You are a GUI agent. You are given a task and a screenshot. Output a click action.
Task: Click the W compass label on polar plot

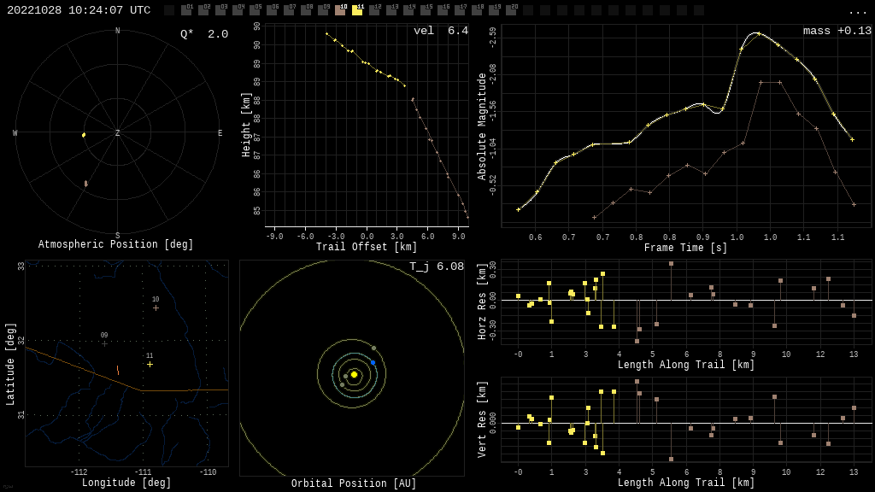pos(15,132)
